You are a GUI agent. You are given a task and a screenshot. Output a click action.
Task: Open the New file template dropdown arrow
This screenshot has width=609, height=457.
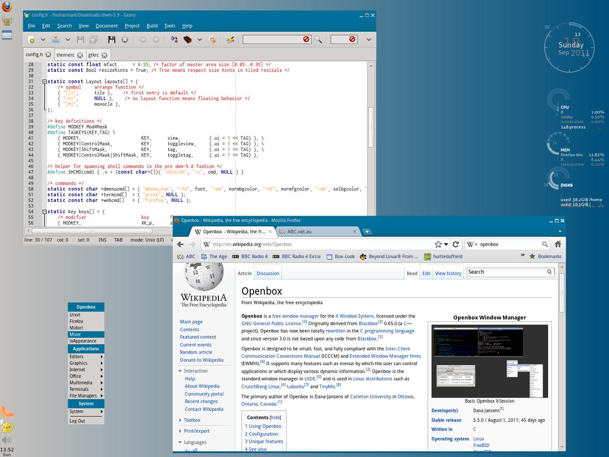(43, 40)
